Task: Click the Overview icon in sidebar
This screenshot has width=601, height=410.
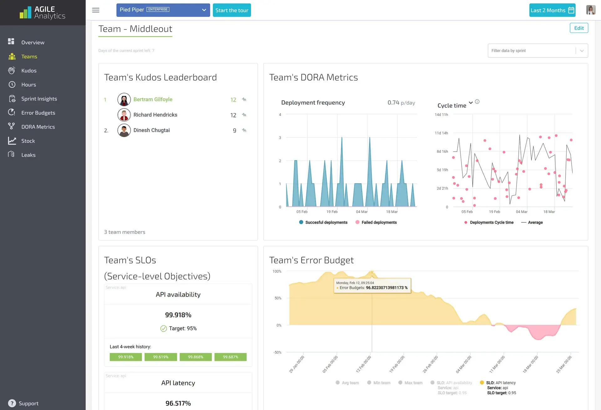Action: 11,42
